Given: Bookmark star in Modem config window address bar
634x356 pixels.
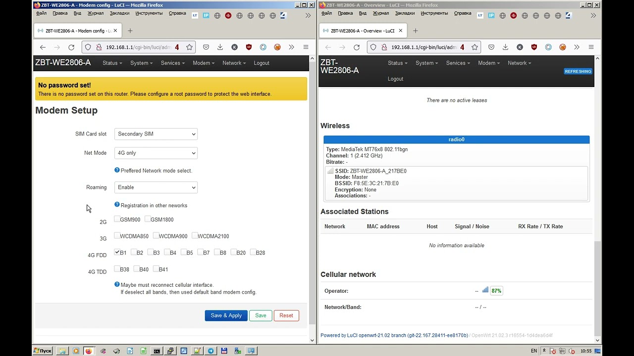Looking at the screenshot, I should click(189, 47).
